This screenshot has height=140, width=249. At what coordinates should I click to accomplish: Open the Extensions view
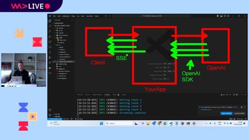pos(50,42)
